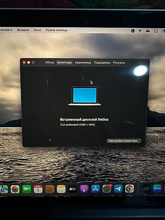Click the bed Focus icon in the menu bar

coord(148,31)
